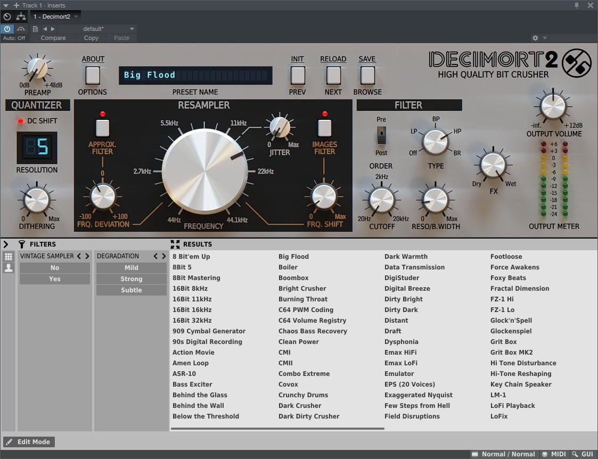Viewport: 598px width, 459px height.
Task: Open the routing/sidechain icon
Action: click(21, 17)
